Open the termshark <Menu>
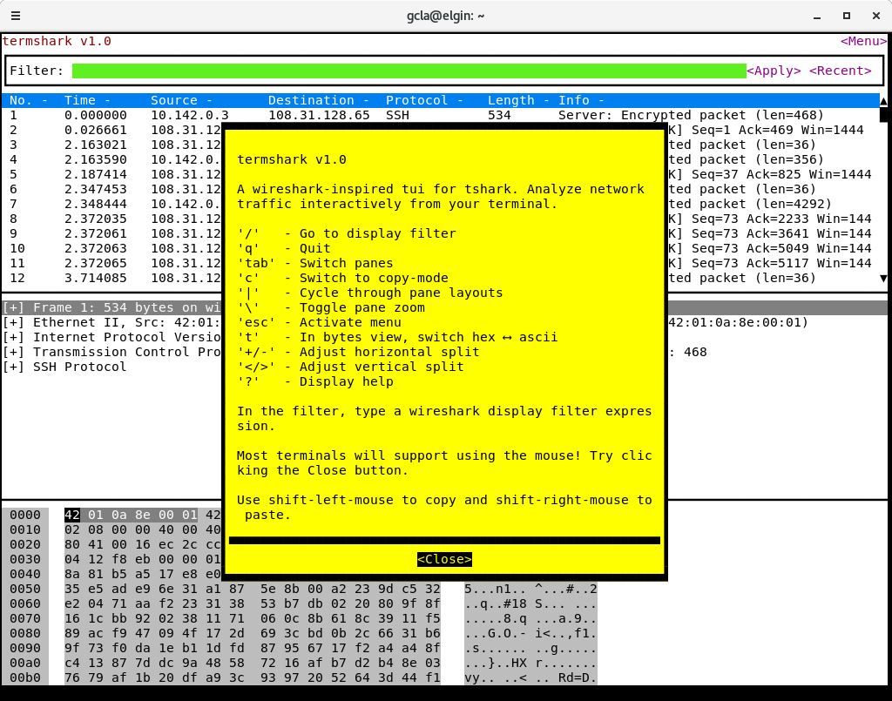 863,42
